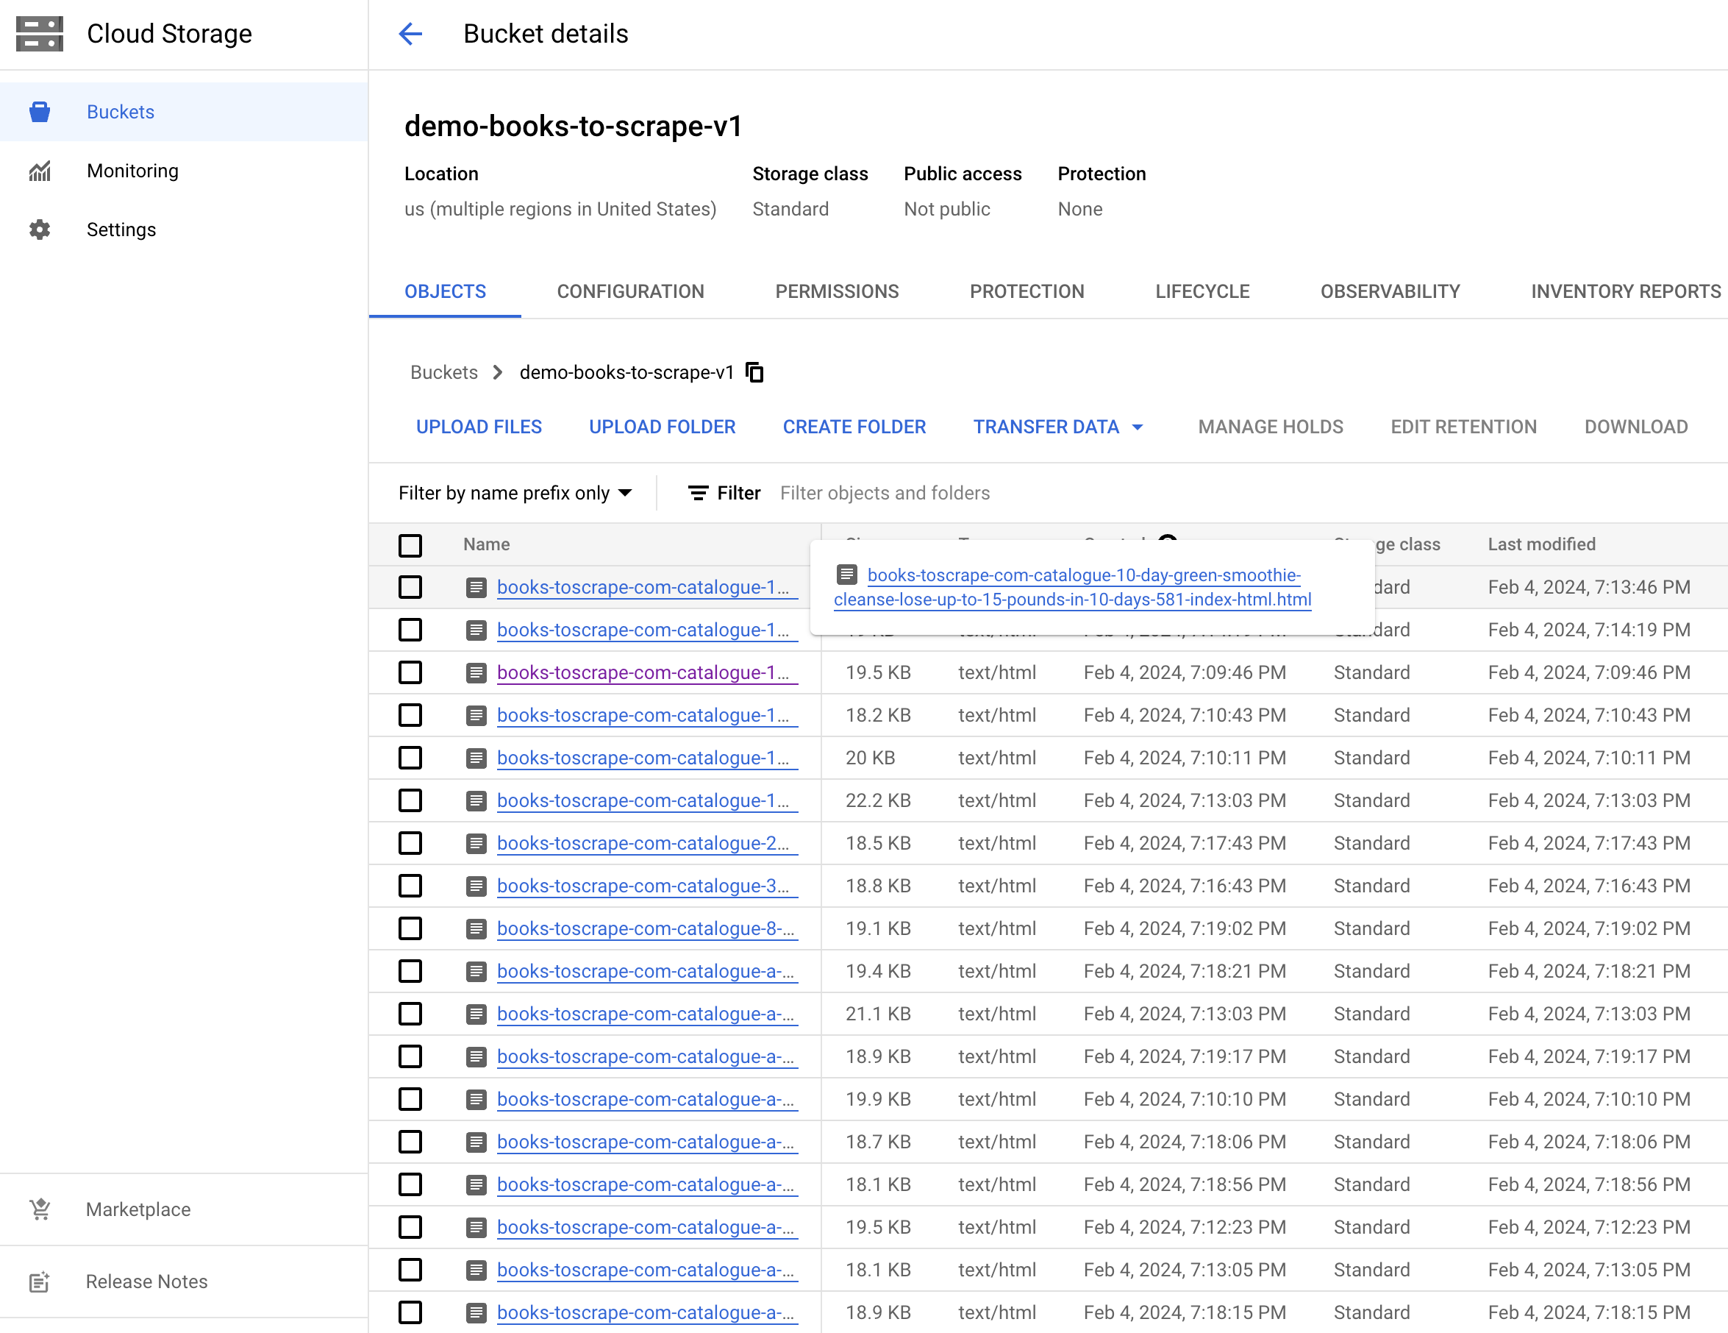Switch to the Permissions tab
The image size is (1728, 1333).
pos(836,291)
